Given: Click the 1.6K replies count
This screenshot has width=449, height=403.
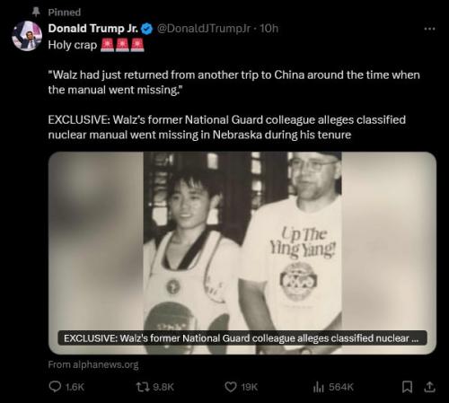Looking at the screenshot, I should coord(75,387).
